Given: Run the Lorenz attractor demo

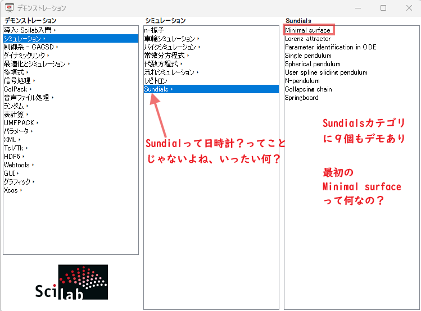Looking at the screenshot, I should point(352,39).
